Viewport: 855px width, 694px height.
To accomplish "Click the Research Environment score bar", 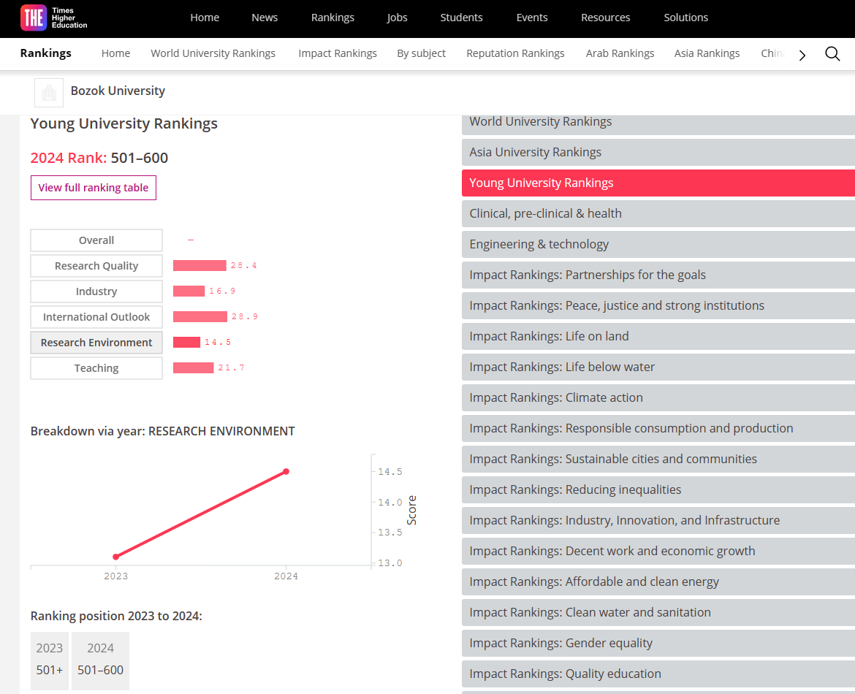I will click(x=186, y=343).
